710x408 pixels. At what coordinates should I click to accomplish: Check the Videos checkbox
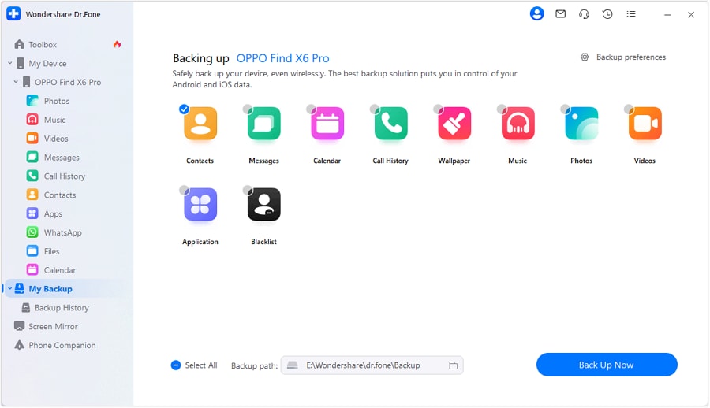pos(629,109)
